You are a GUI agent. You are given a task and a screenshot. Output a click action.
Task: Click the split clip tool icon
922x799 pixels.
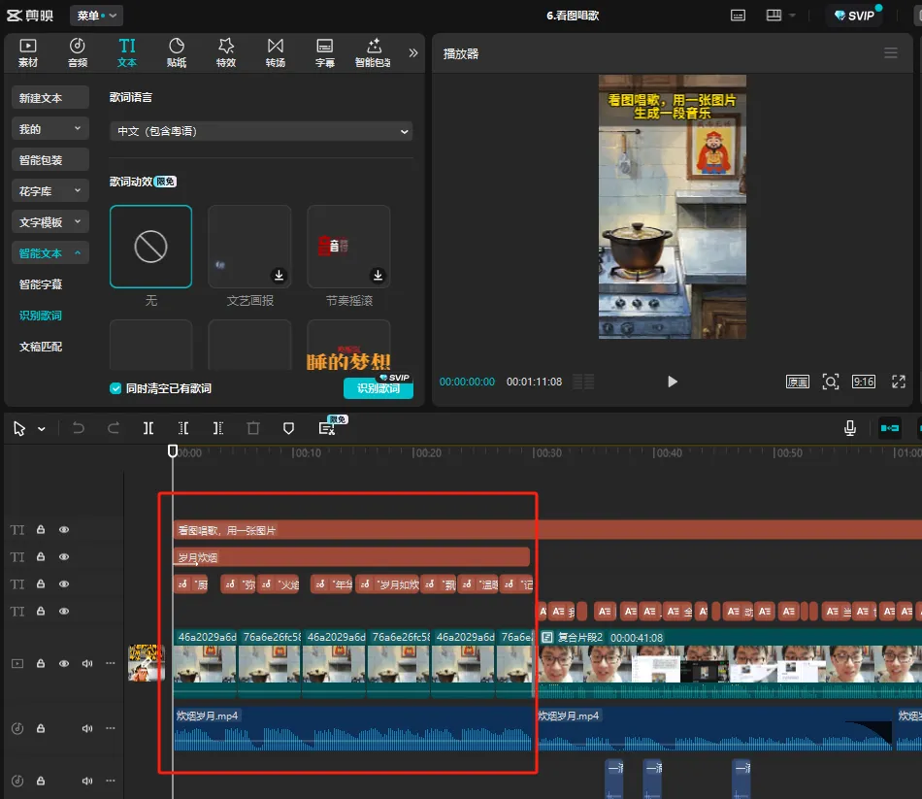click(148, 428)
